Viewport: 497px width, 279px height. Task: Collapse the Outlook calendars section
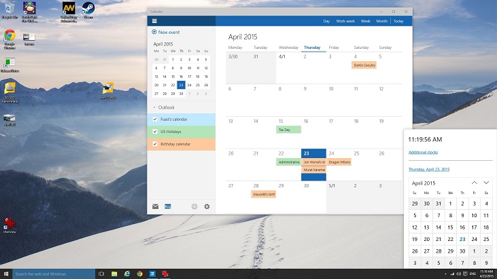click(x=154, y=107)
